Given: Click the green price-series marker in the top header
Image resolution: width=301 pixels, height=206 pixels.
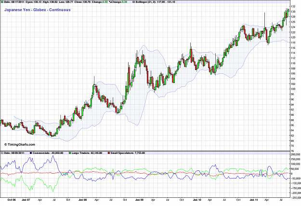Looking at the screenshot, I should pos(2,2).
